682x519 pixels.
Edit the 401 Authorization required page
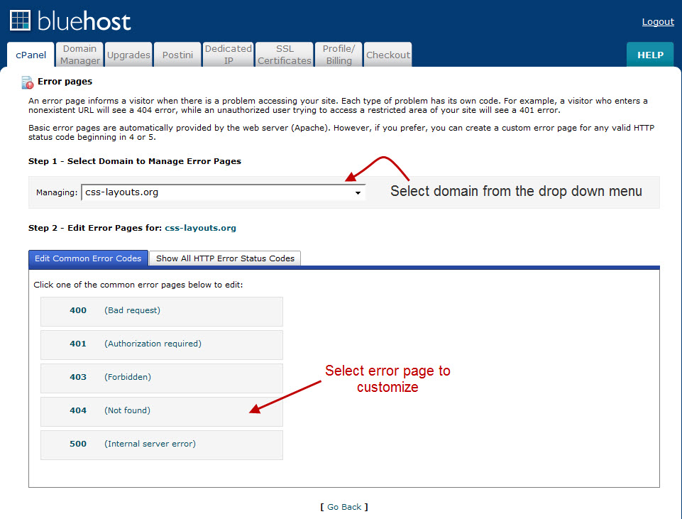tap(162, 345)
